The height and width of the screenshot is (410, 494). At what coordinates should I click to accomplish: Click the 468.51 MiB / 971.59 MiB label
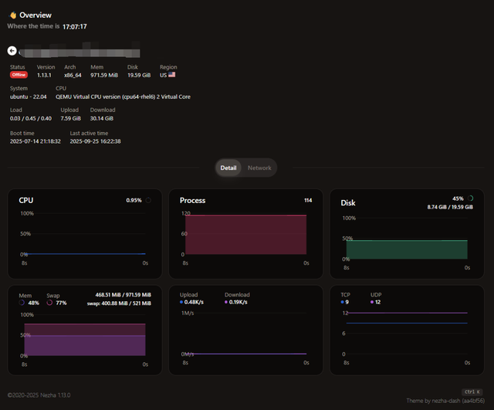tap(123, 295)
